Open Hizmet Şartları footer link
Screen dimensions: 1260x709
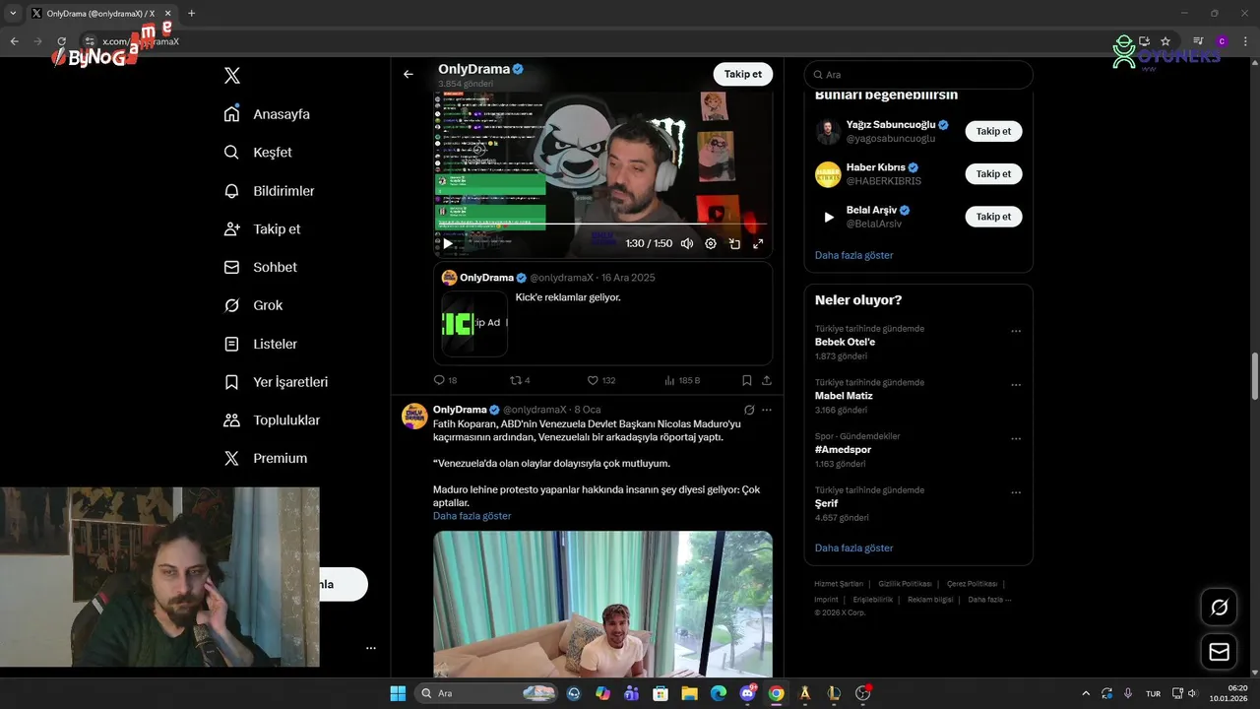pyautogui.click(x=839, y=584)
